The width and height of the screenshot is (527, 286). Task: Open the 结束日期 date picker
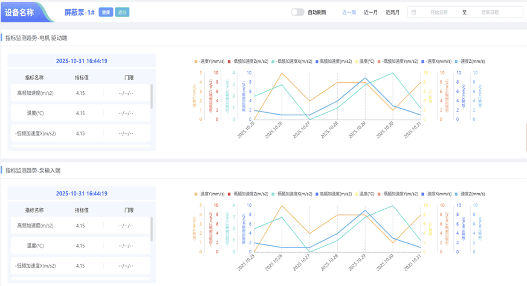(490, 12)
